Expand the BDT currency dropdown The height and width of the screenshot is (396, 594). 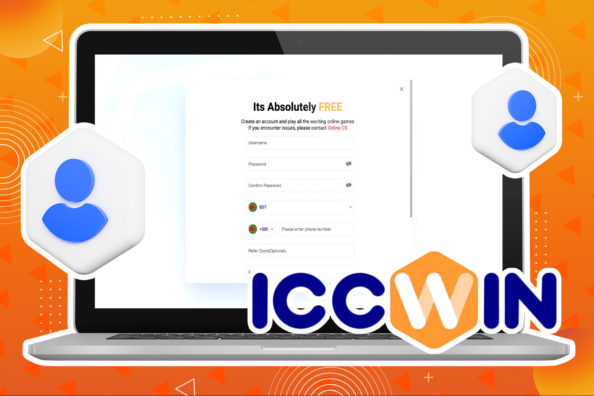tap(350, 206)
